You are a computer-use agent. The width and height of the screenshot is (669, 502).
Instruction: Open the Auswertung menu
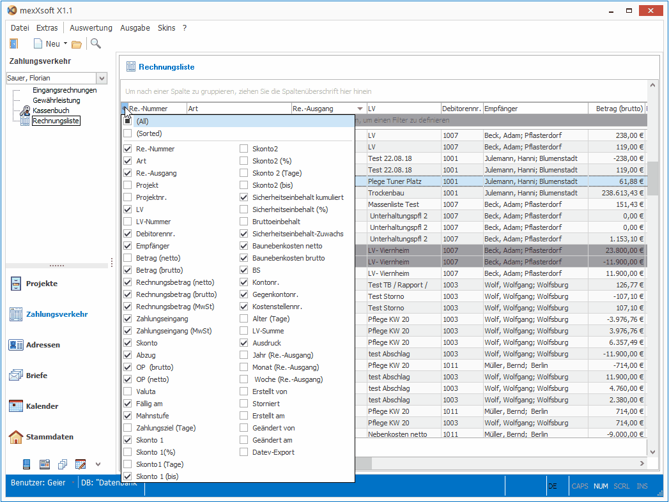pos(91,27)
